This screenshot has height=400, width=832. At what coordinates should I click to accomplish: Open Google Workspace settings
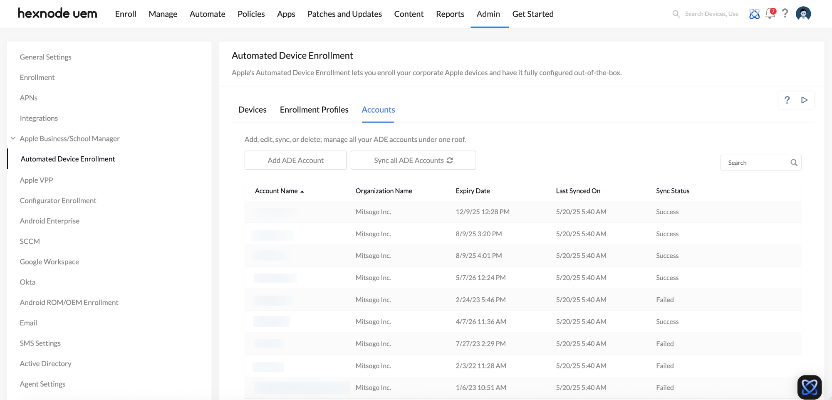(49, 262)
